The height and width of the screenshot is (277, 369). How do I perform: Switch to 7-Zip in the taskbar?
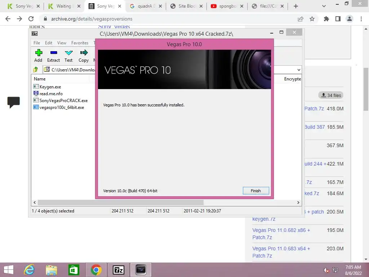118,270
